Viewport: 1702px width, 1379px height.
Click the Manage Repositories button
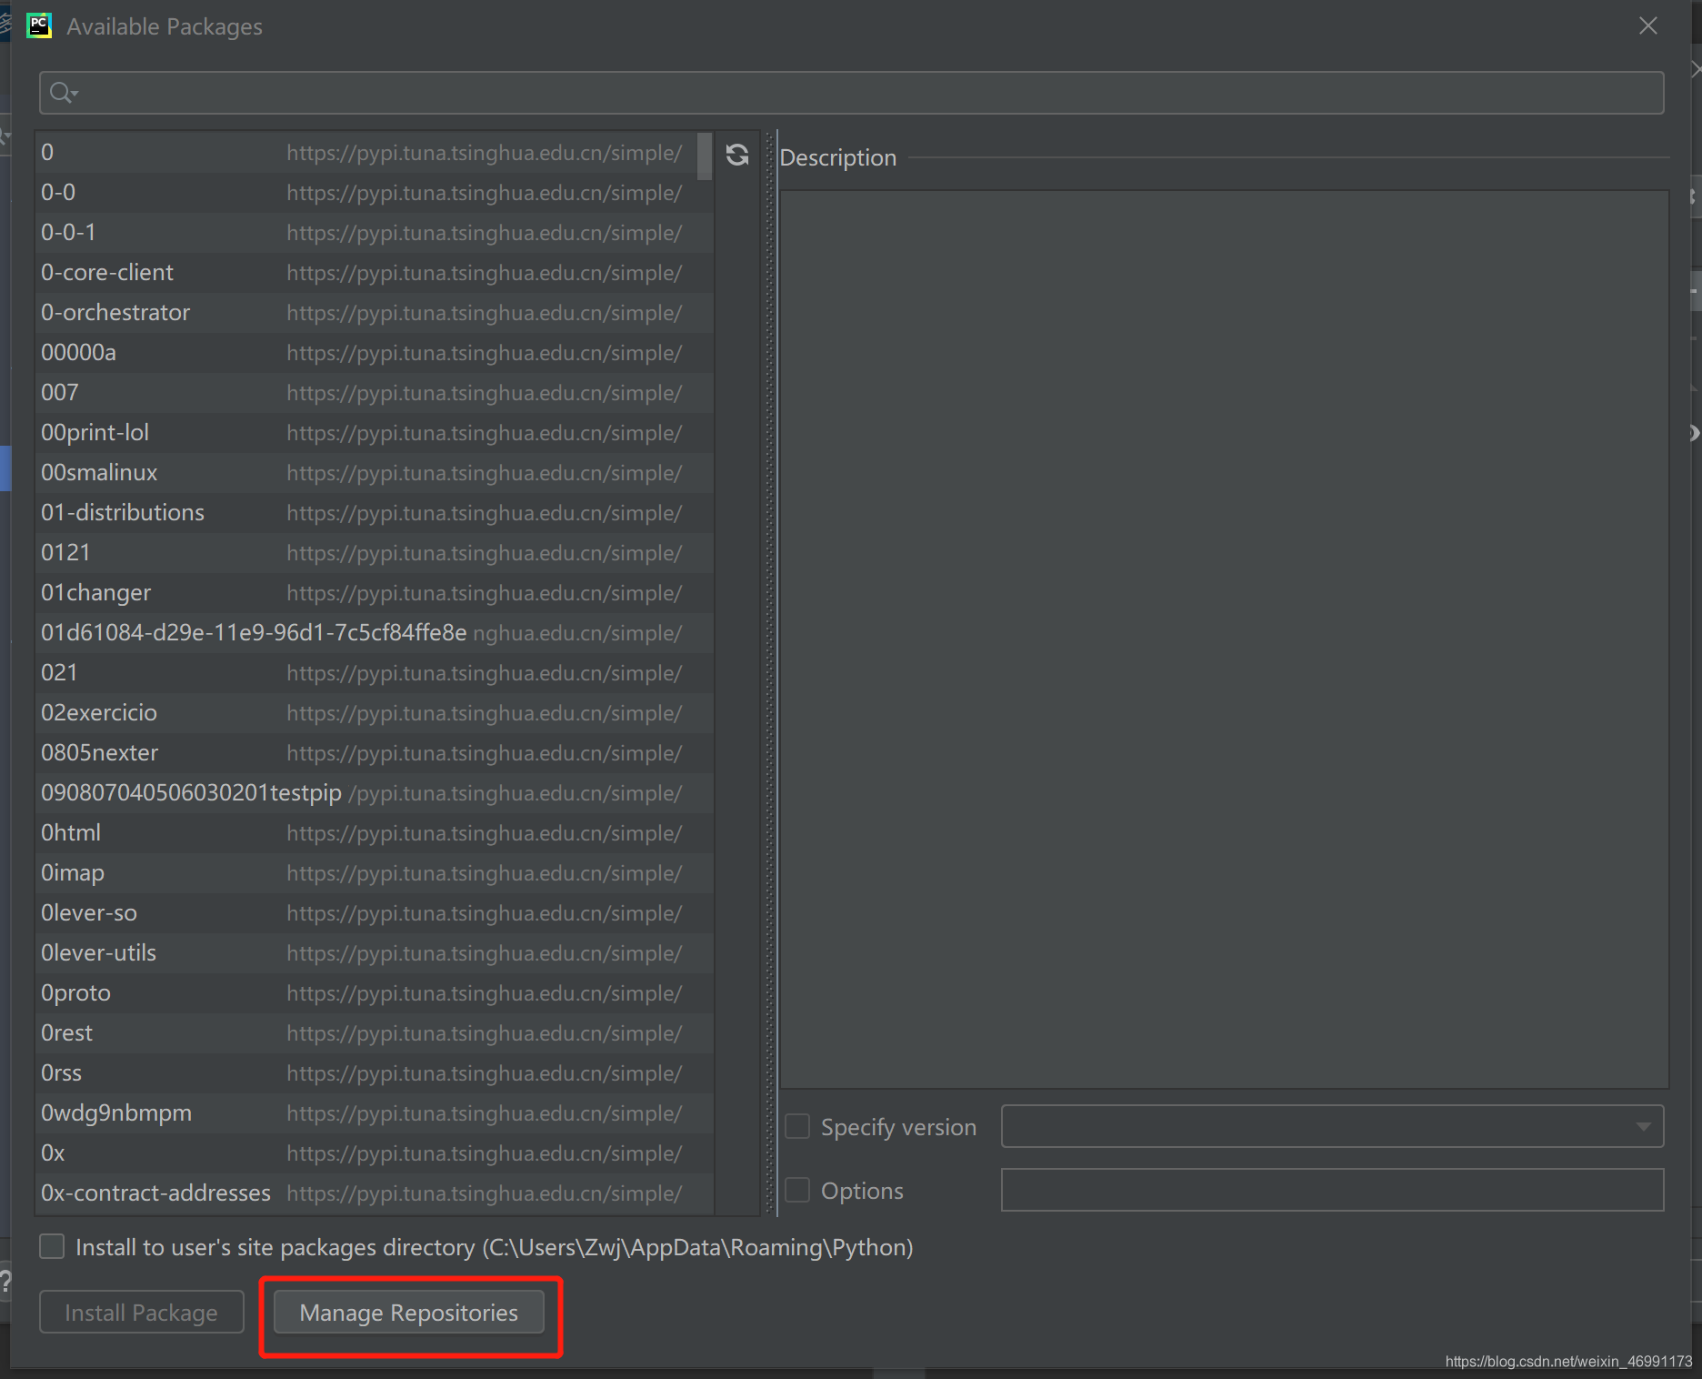[409, 1313]
